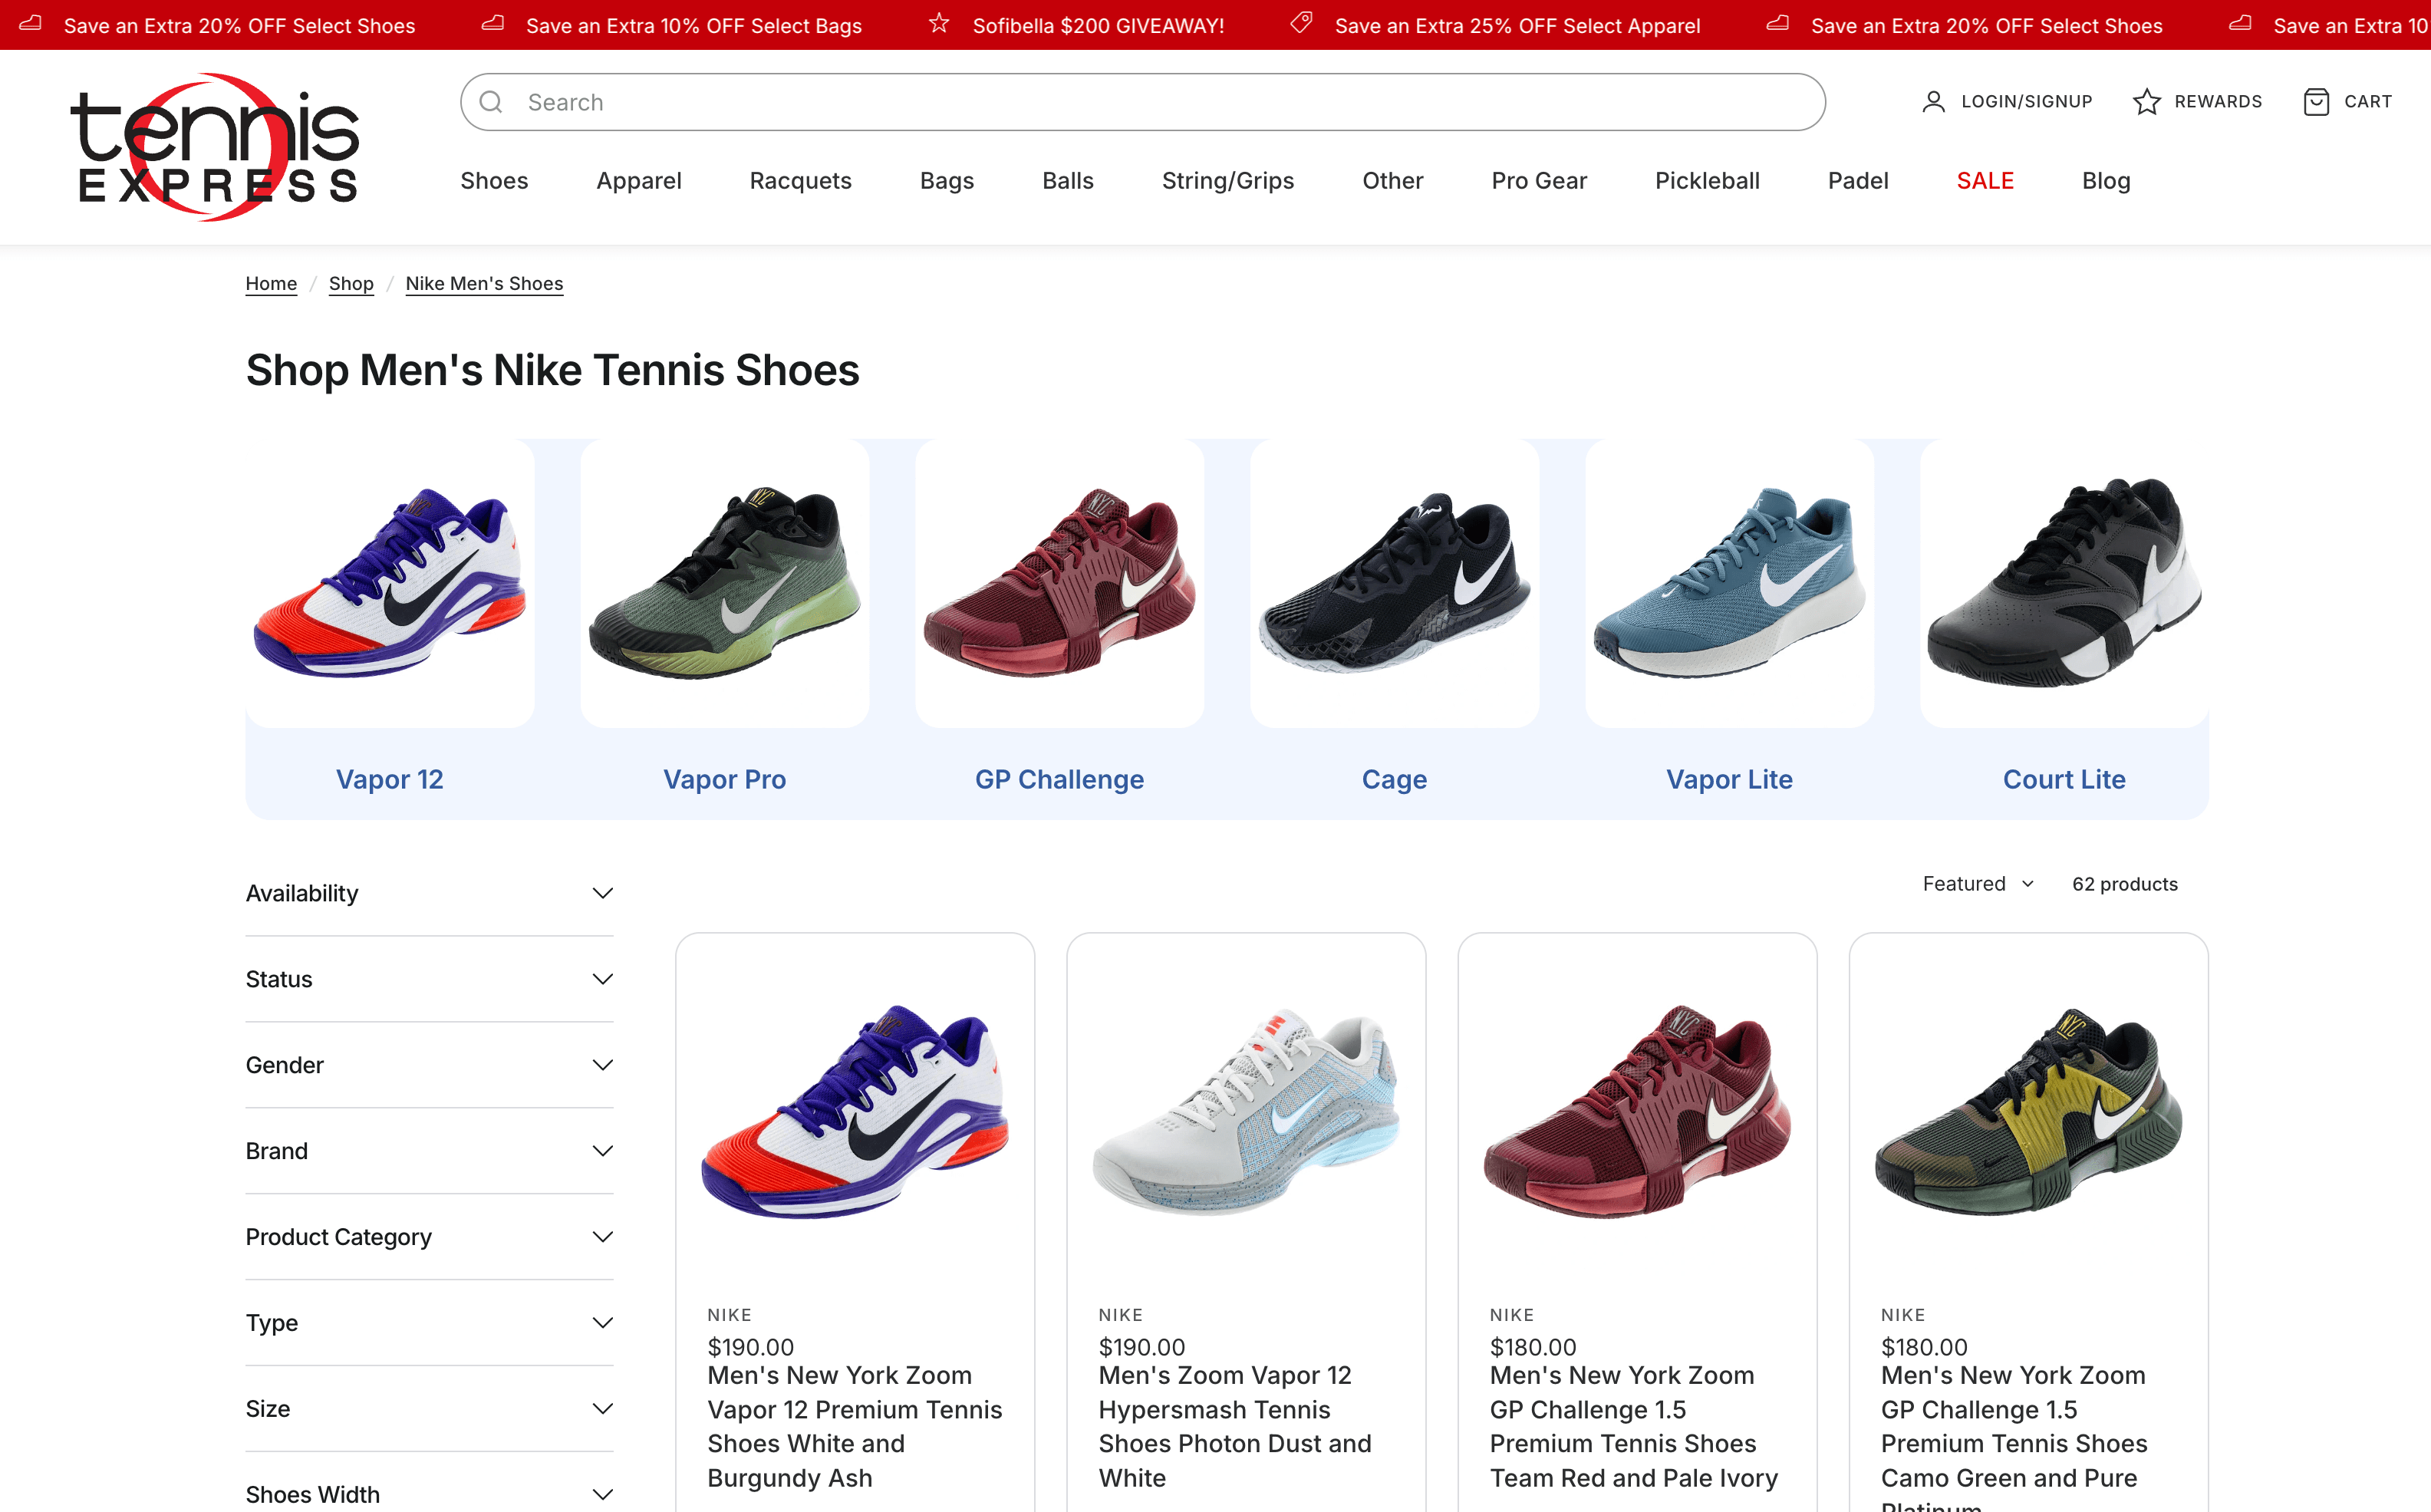
Task: Open the Other menu
Action: tap(1392, 181)
